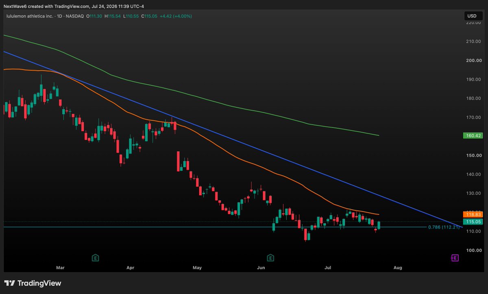Click the 150.00 price axis label
The image size is (488, 294).
(475, 155)
